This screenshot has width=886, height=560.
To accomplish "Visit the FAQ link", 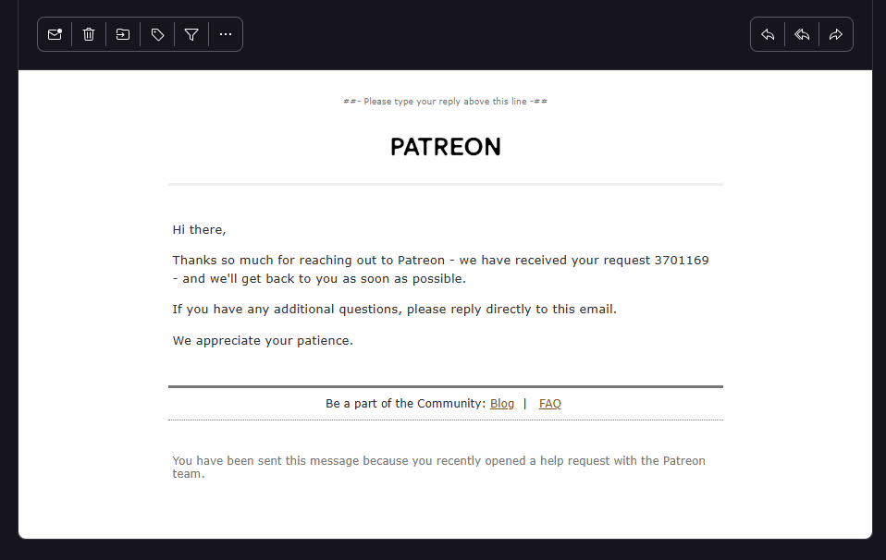I will click(x=550, y=404).
